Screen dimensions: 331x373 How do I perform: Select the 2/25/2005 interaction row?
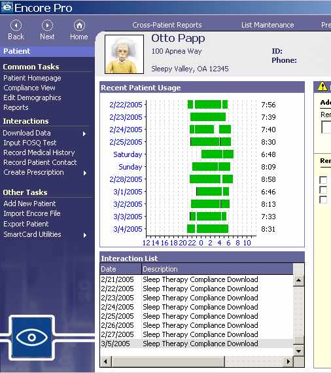tap(197, 316)
